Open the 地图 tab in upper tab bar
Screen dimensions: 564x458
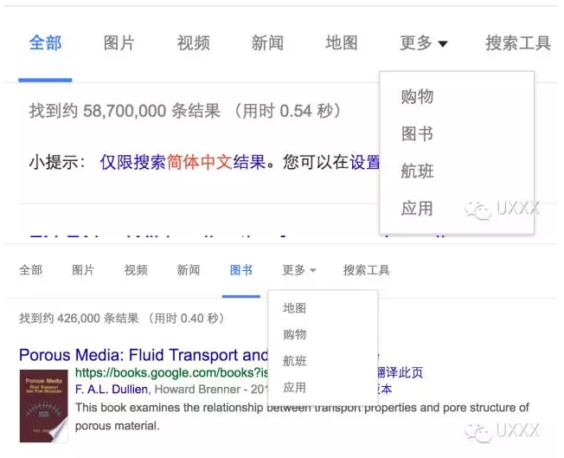tap(342, 43)
